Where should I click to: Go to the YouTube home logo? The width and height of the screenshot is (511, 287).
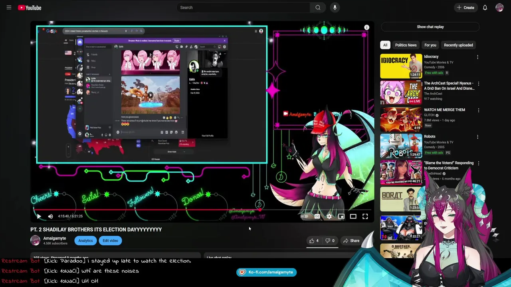point(30,8)
